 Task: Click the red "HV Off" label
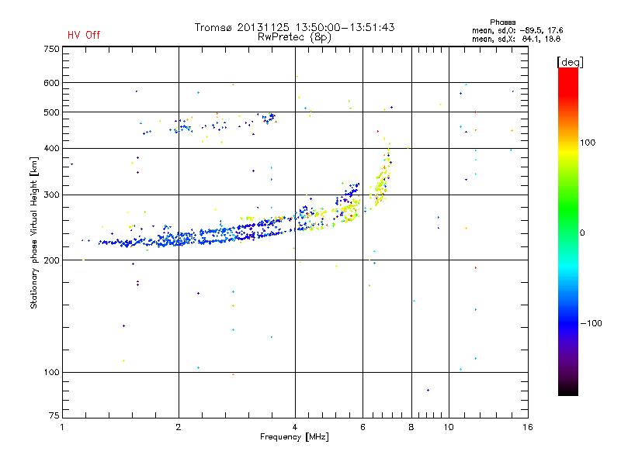pos(84,35)
